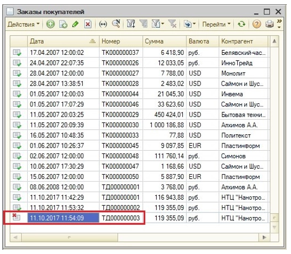Close the Заказы покупателей window

point(278,12)
